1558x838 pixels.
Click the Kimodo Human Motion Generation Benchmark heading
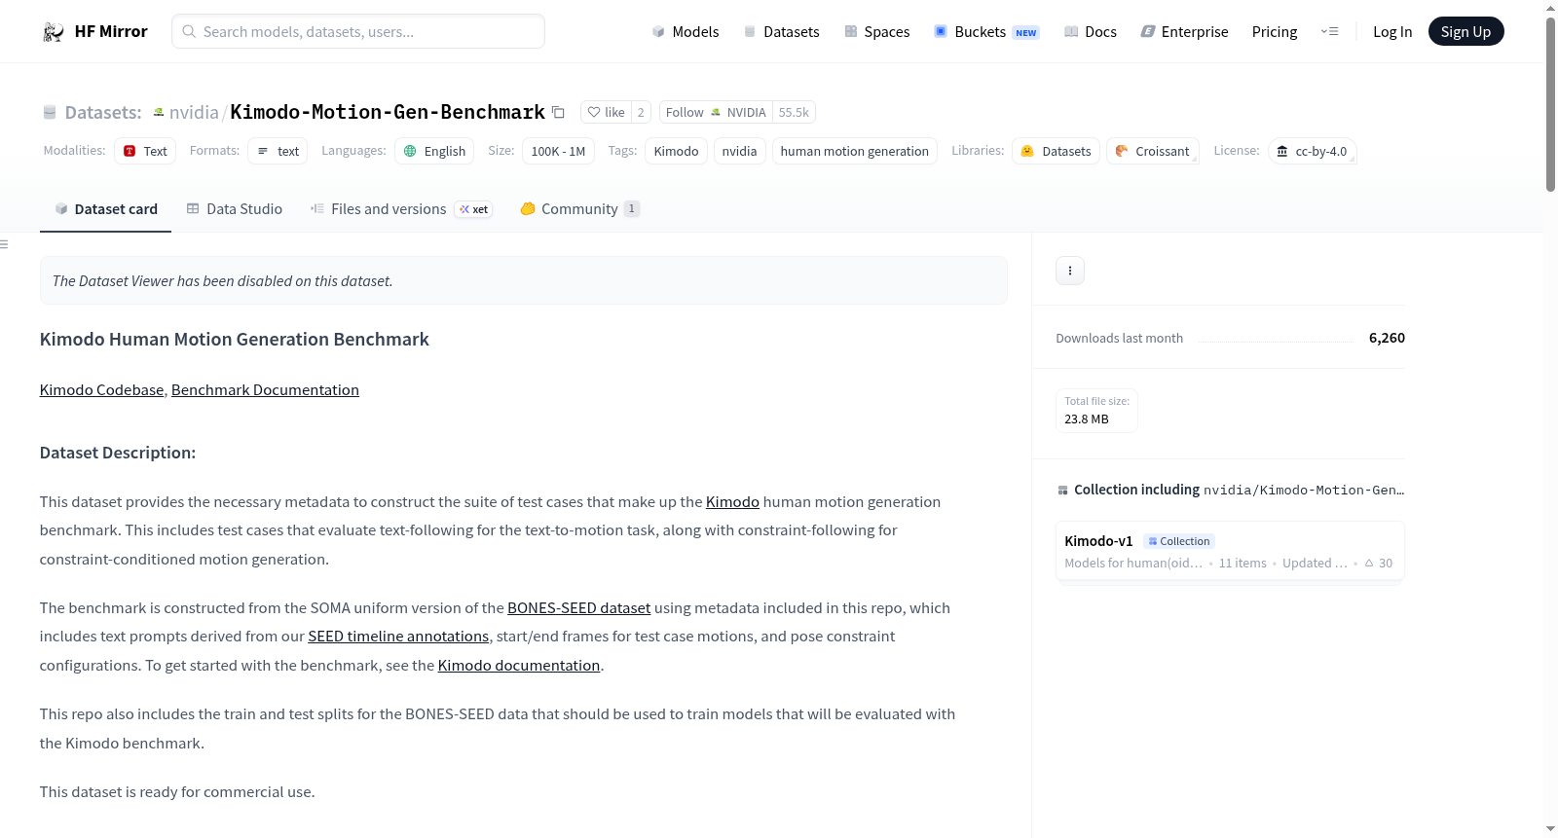click(x=235, y=339)
